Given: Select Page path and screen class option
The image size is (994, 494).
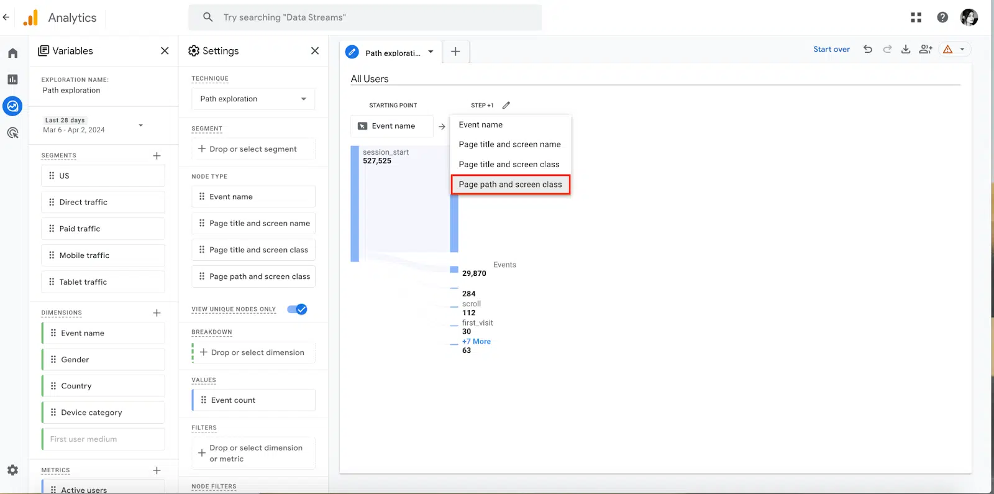Looking at the screenshot, I should (x=510, y=185).
